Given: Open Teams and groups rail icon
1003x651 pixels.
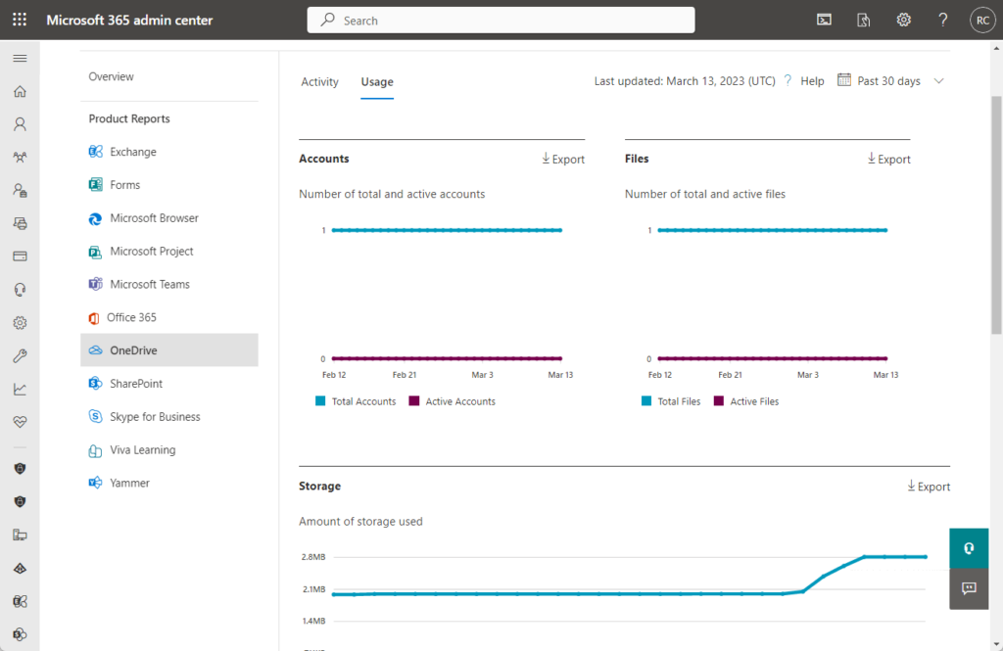Looking at the screenshot, I should point(20,158).
